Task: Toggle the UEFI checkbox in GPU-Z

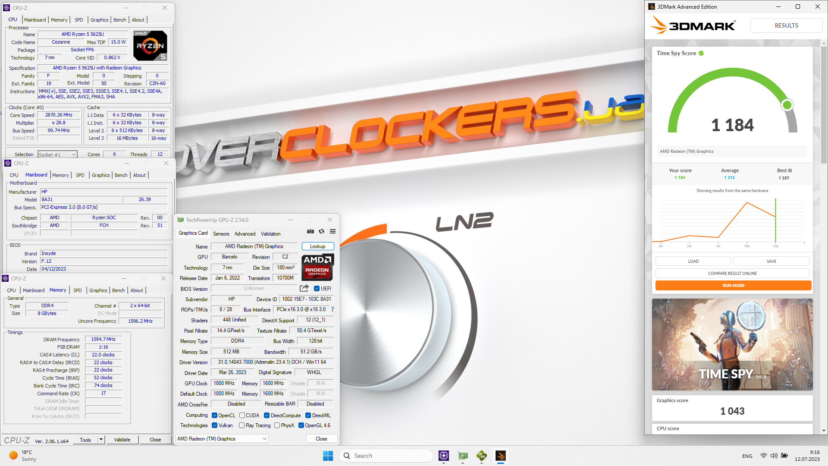Action: pos(317,289)
